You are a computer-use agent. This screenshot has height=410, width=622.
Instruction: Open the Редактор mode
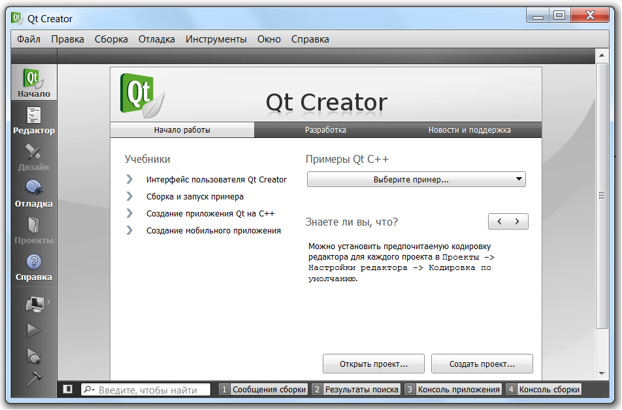[x=34, y=121]
